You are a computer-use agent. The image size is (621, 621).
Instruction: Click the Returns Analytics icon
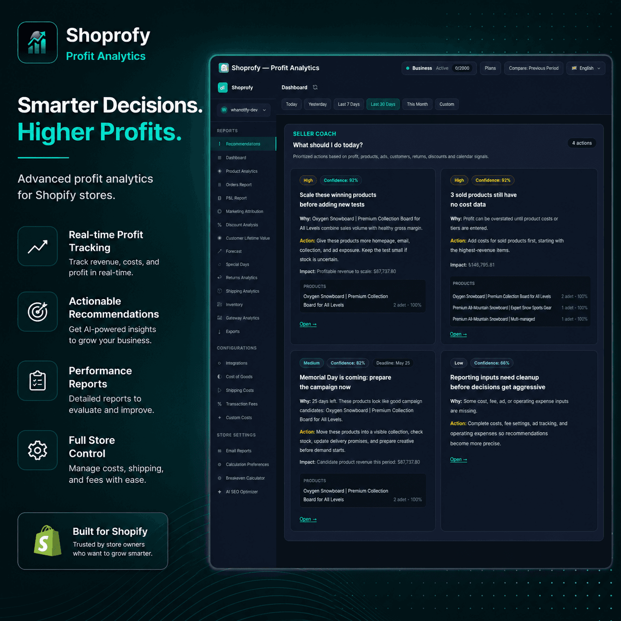(x=219, y=278)
